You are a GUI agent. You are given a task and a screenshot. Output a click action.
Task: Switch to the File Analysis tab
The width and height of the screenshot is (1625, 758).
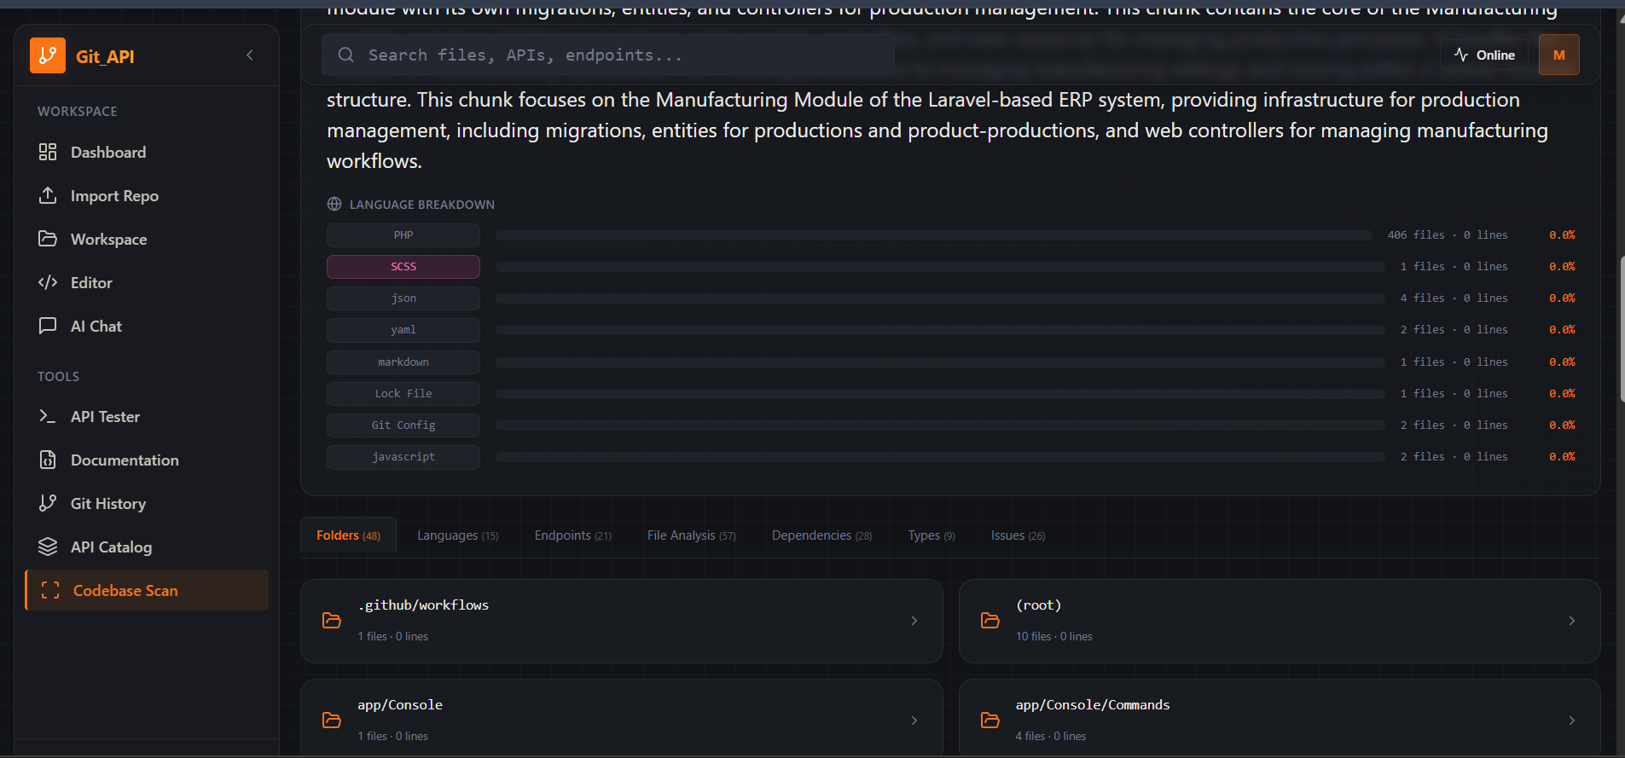point(691,535)
